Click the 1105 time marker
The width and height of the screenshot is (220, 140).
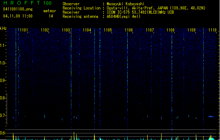(108, 30)
